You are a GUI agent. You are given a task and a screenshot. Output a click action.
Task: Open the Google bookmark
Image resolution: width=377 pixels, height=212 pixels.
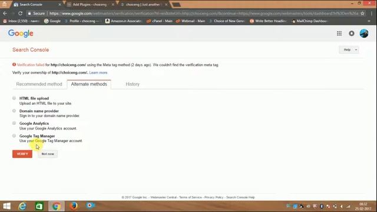pos(52,21)
